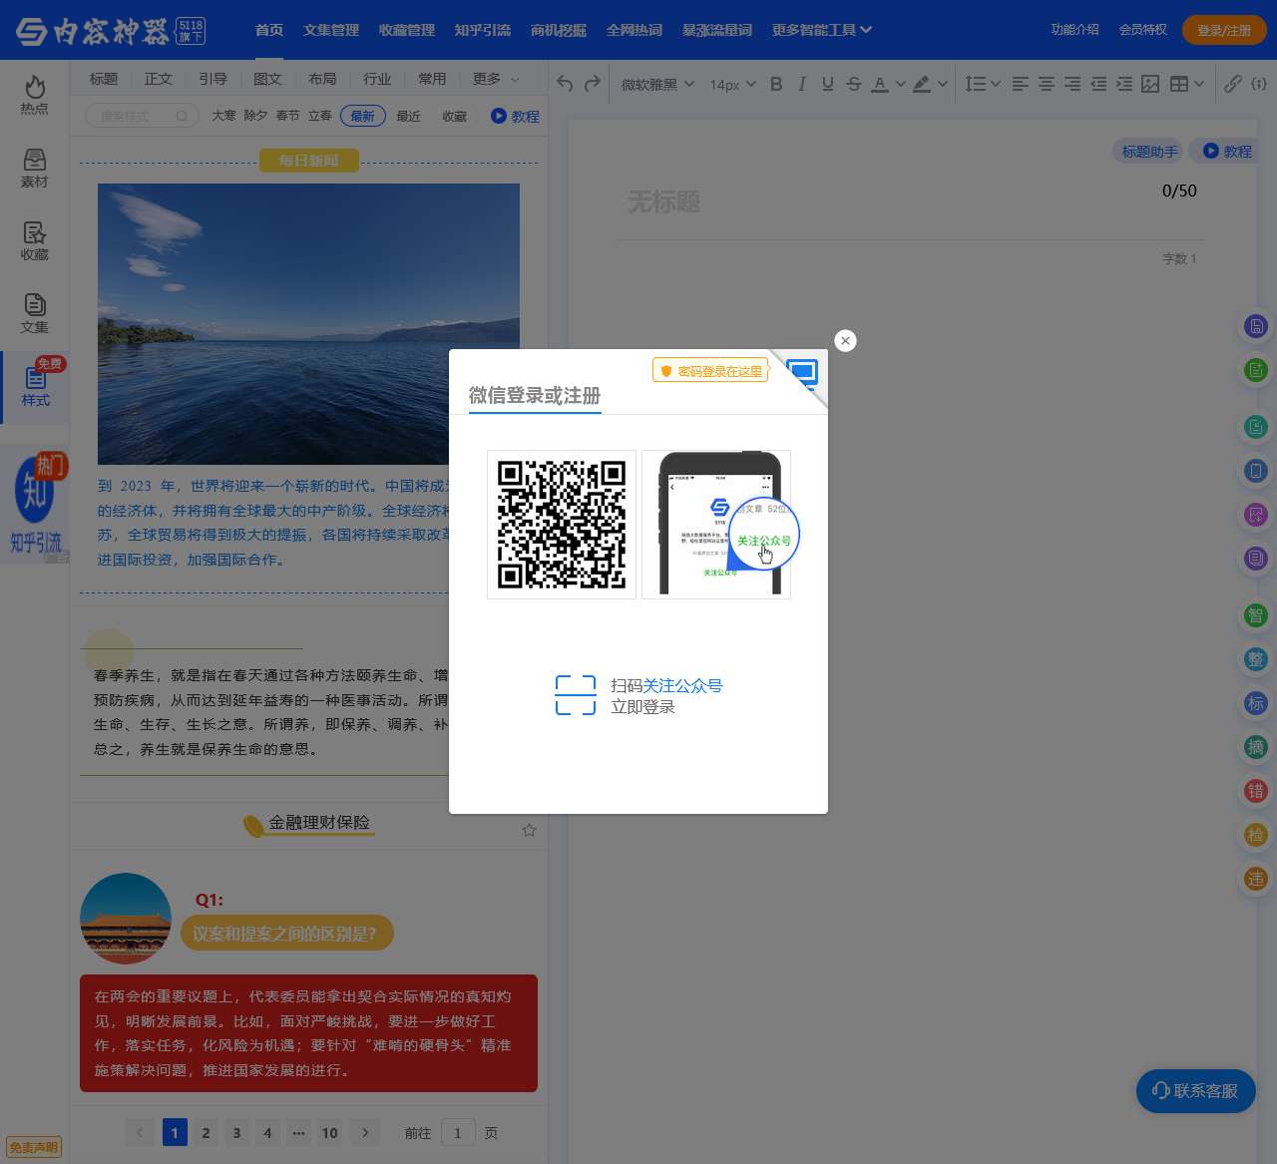Open 全网热词 in top navigation
Image resolution: width=1277 pixels, height=1164 pixels.
click(x=635, y=30)
